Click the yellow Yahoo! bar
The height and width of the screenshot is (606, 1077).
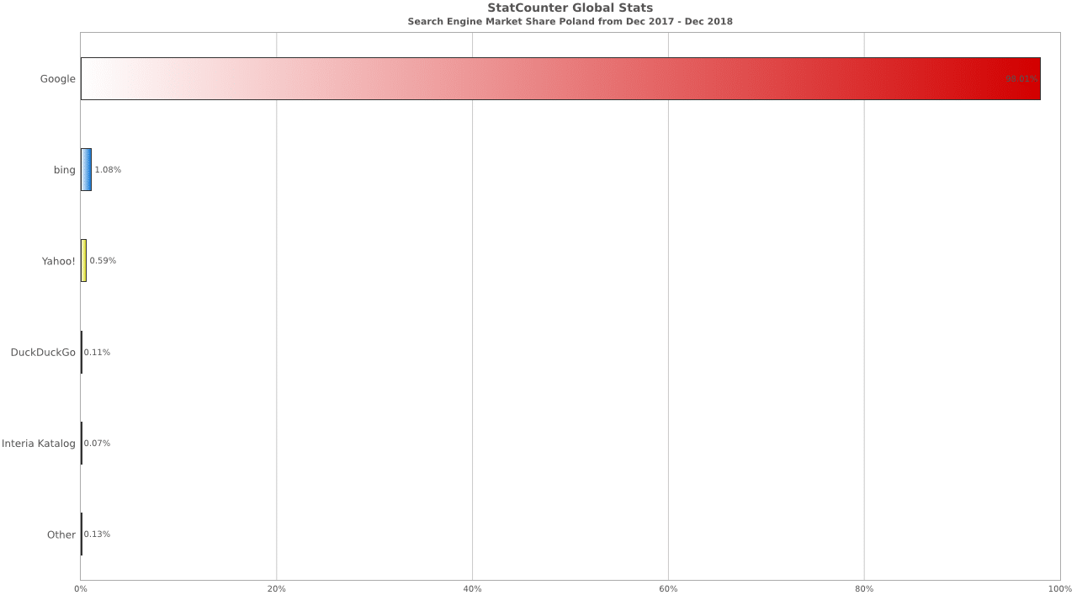(x=83, y=261)
